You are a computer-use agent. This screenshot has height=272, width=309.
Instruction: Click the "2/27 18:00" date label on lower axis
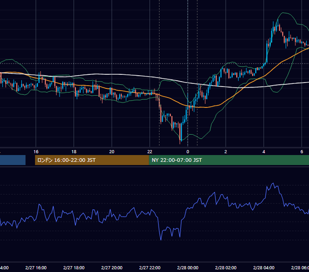[x=74, y=267]
